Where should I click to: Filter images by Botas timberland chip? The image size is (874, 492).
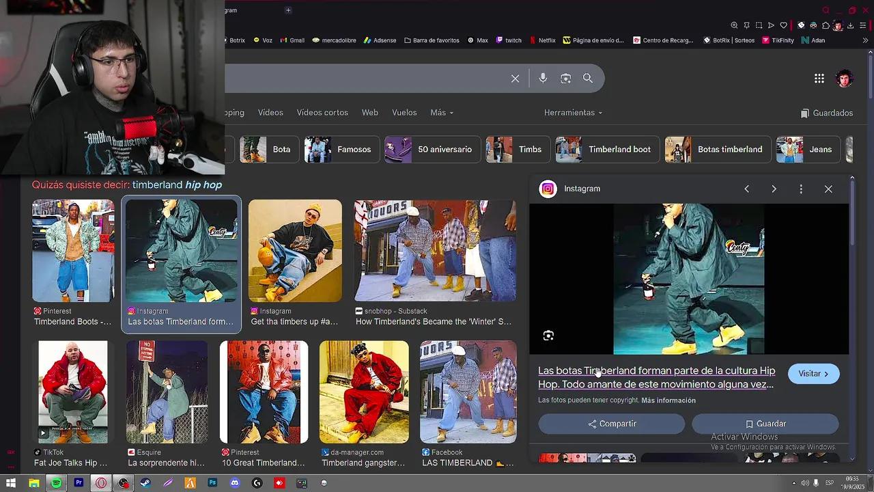coord(718,150)
